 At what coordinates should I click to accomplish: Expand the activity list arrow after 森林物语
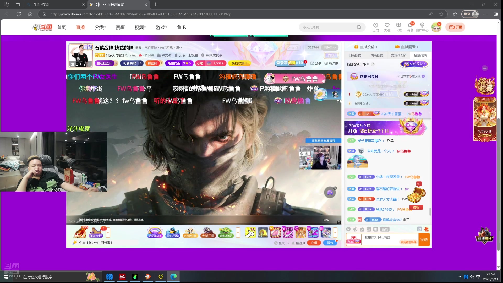(238, 232)
